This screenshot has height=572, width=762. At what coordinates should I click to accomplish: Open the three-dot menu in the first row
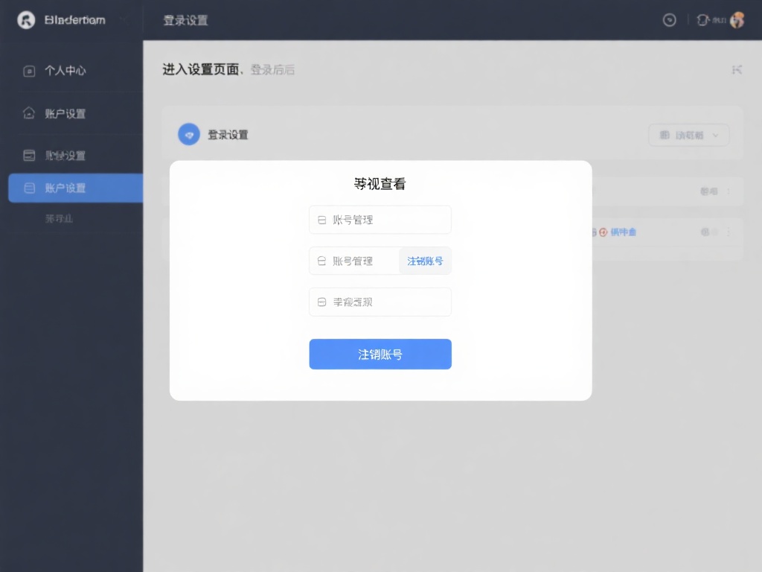click(728, 191)
